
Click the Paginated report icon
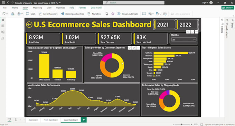[x=107, y=14]
